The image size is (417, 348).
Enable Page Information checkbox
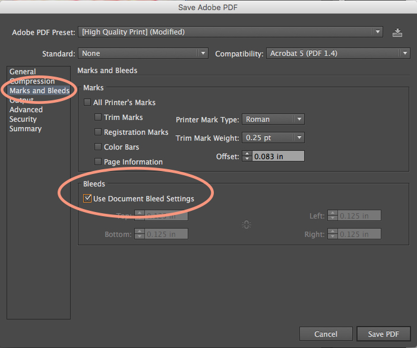click(98, 162)
